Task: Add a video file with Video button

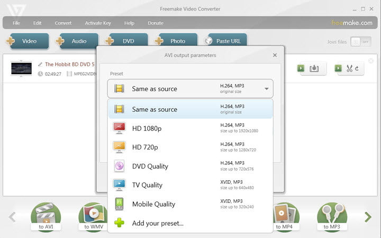Action: [x=30, y=41]
